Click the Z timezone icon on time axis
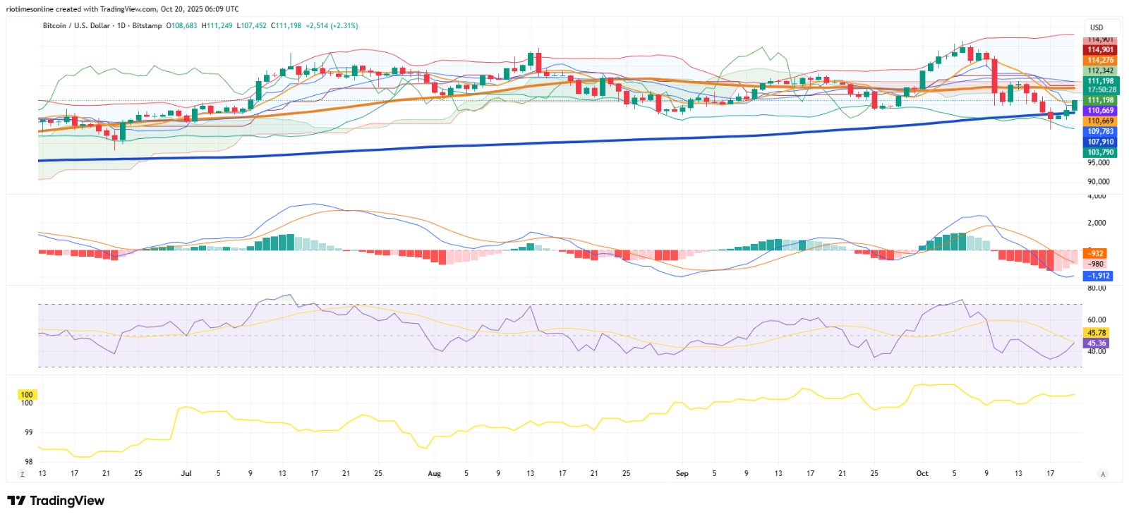The image size is (1129, 519). [x=23, y=474]
